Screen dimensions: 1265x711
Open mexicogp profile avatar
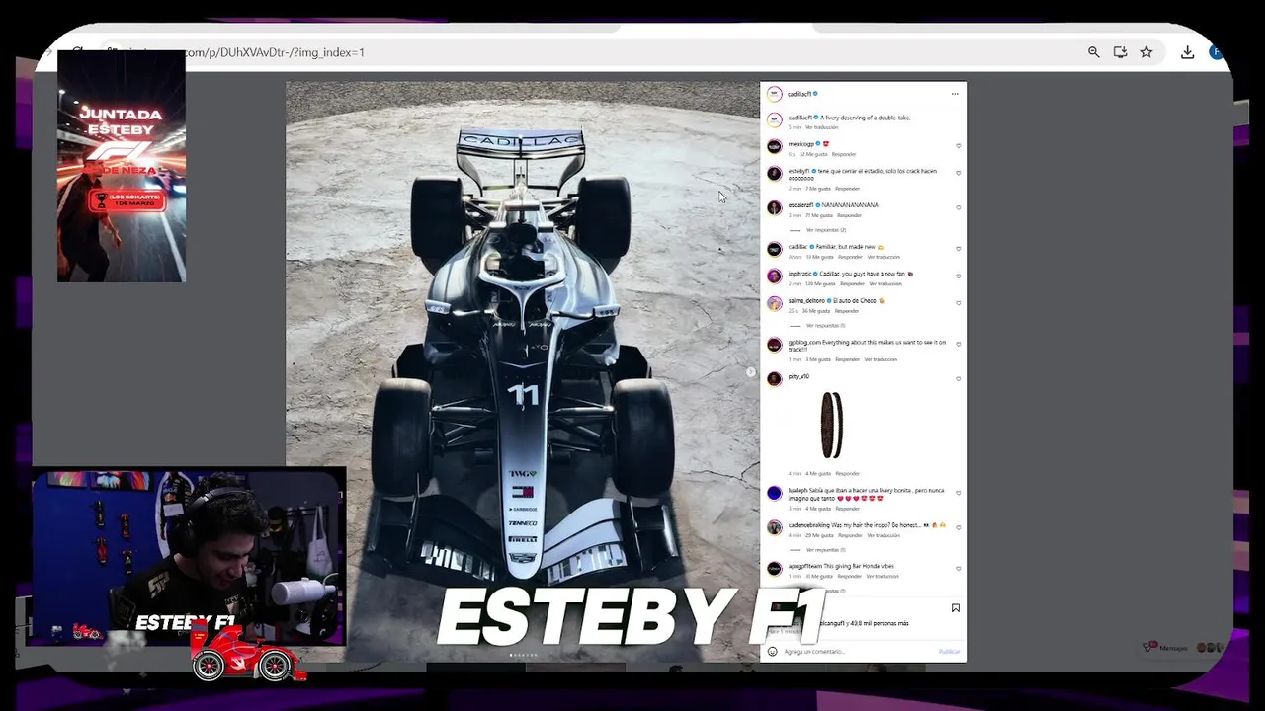coord(775,146)
